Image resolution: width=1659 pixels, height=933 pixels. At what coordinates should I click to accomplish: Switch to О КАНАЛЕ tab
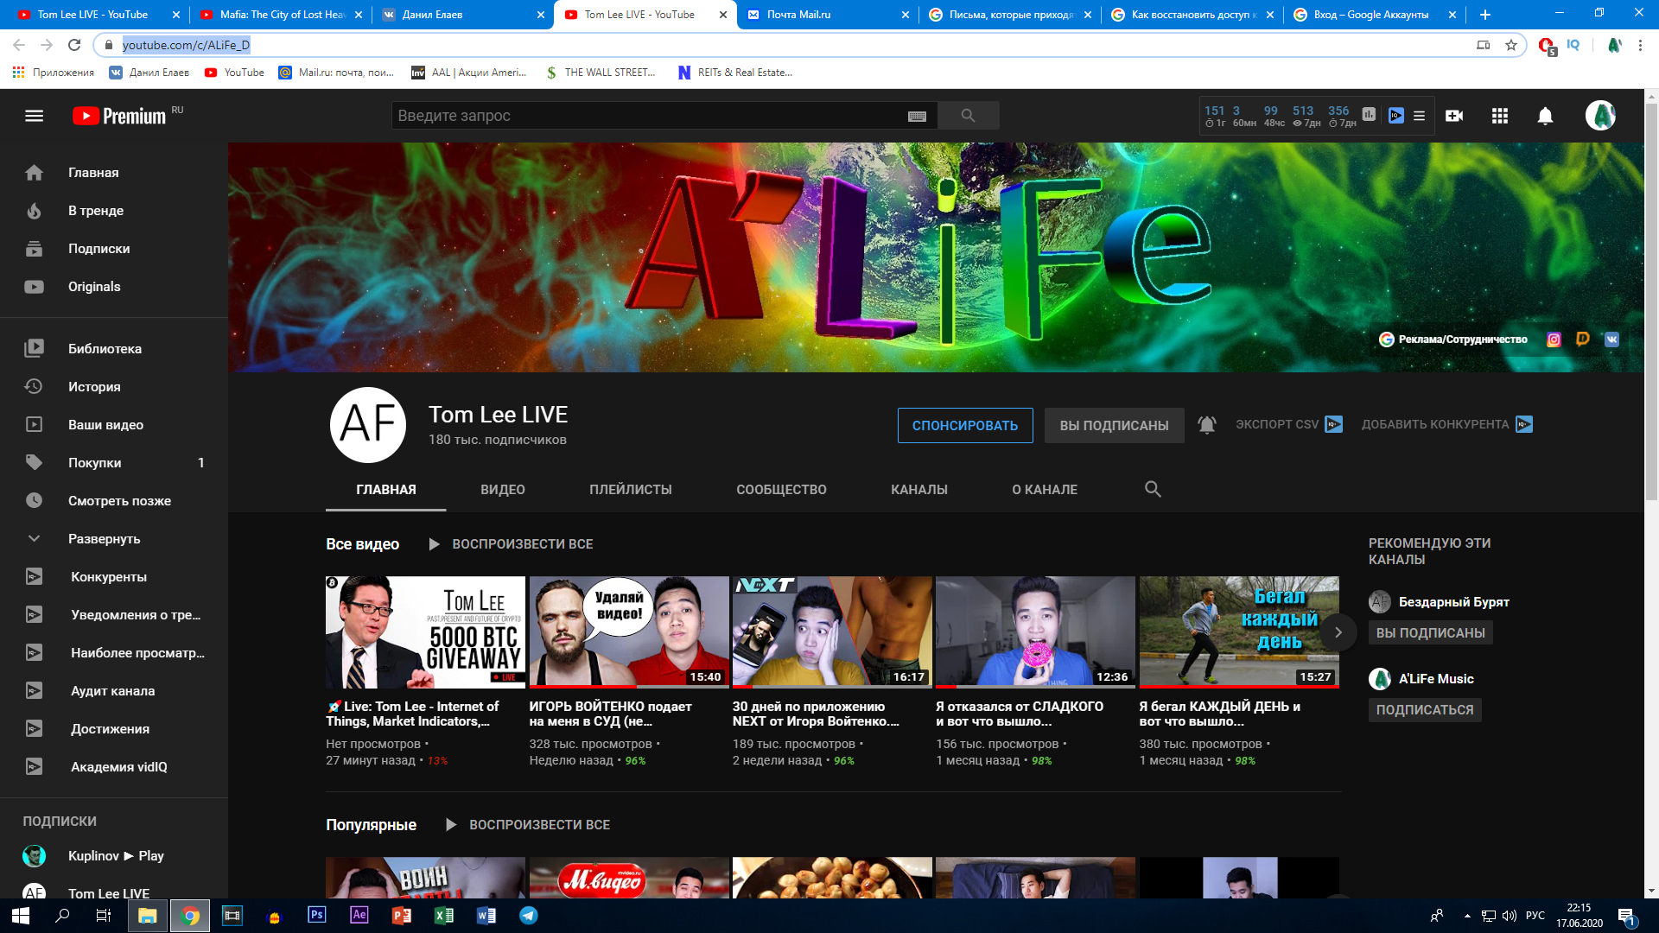(x=1045, y=490)
